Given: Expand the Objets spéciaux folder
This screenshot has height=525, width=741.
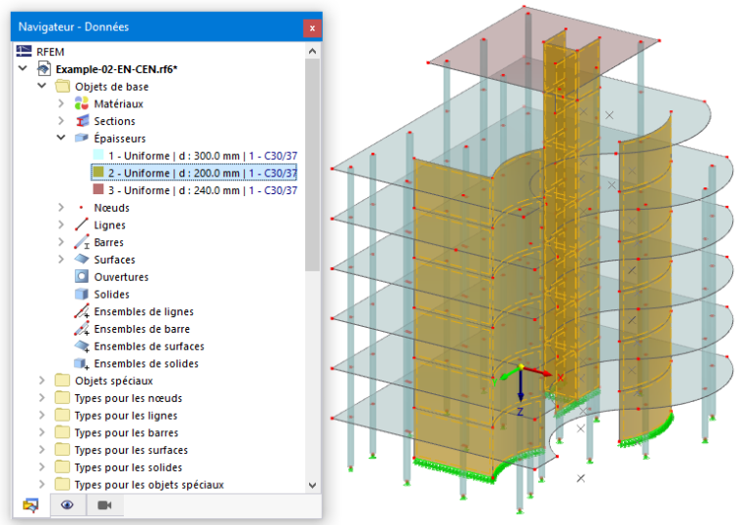Looking at the screenshot, I should pyautogui.click(x=42, y=381).
